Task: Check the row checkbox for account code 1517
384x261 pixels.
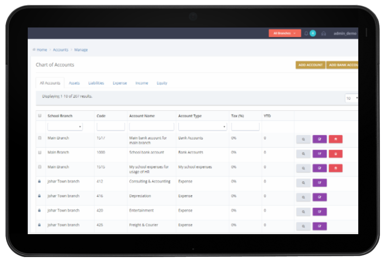Action: click(x=39, y=137)
